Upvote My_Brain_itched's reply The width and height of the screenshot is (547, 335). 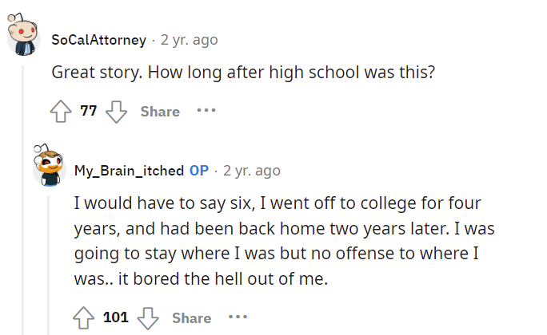pyautogui.click(x=83, y=317)
